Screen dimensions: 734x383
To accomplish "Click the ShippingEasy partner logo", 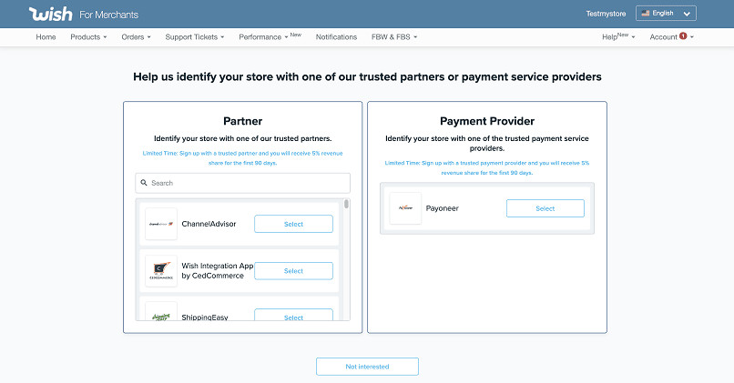I will [x=161, y=313].
